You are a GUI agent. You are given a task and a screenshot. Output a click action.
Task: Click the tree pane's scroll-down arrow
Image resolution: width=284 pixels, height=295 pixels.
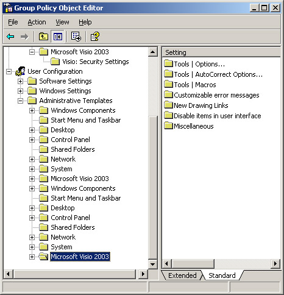[x=152, y=265]
